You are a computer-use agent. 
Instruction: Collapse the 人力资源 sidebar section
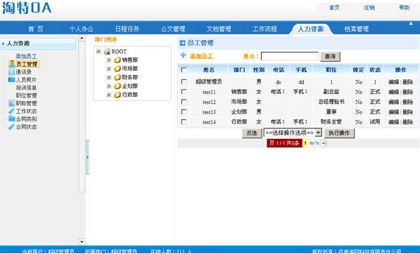tap(38, 44)
